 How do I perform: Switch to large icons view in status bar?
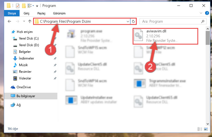pos(206,129)
